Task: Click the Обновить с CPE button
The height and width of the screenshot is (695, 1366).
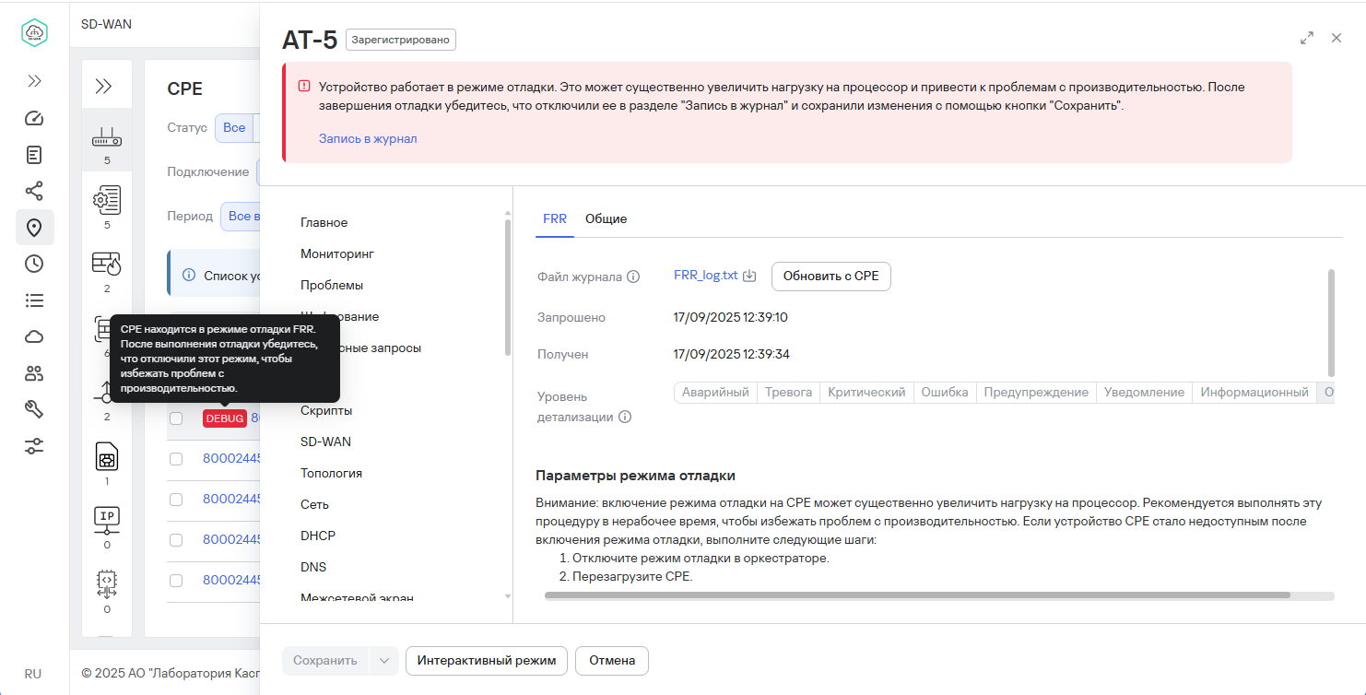Action: [831, 276]
